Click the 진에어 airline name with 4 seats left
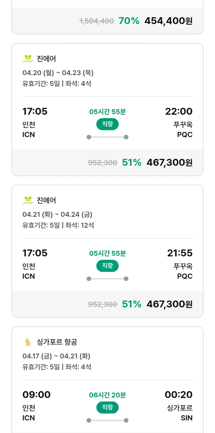 pyautogui.click(x=46, y=58)
